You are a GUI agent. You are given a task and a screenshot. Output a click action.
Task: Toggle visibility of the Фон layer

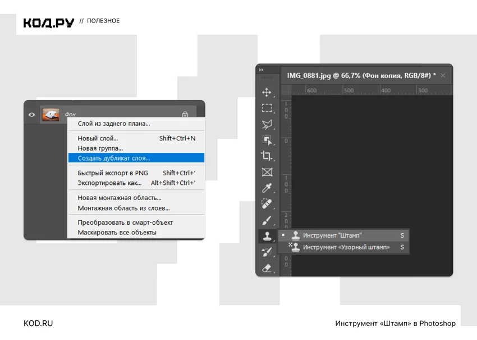tap(31, 115)
